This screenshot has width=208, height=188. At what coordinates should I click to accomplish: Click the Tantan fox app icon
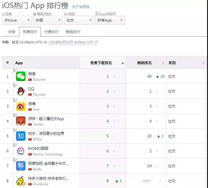coord(21,121)
